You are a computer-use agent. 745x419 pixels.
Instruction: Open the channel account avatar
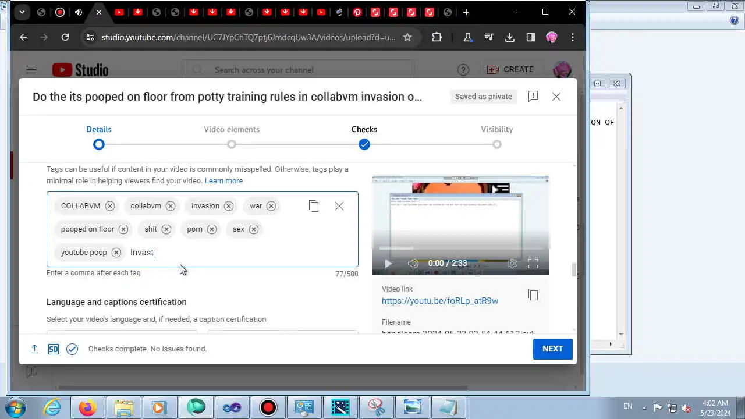point(562,70)
